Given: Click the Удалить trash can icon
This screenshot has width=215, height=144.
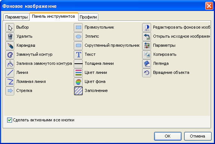Looking at the screenshot, I should pos(10,37).
